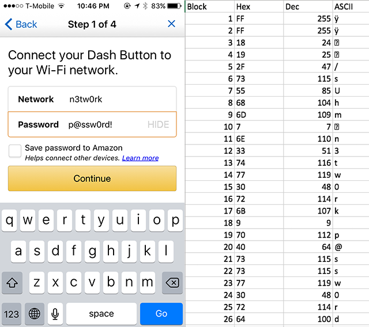Tap the x key on keyboard
The width and height of the screenshot is (369, 327).
click(55, 283)
